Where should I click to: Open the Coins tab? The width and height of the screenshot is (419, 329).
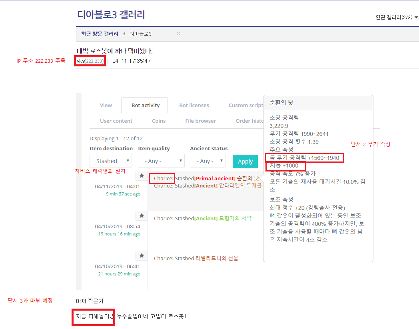(159, 121)
